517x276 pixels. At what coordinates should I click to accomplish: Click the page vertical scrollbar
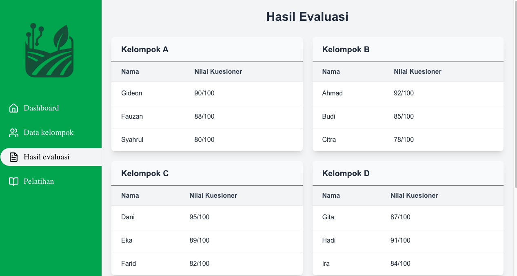pyautogui.click(x=515, y=94)
